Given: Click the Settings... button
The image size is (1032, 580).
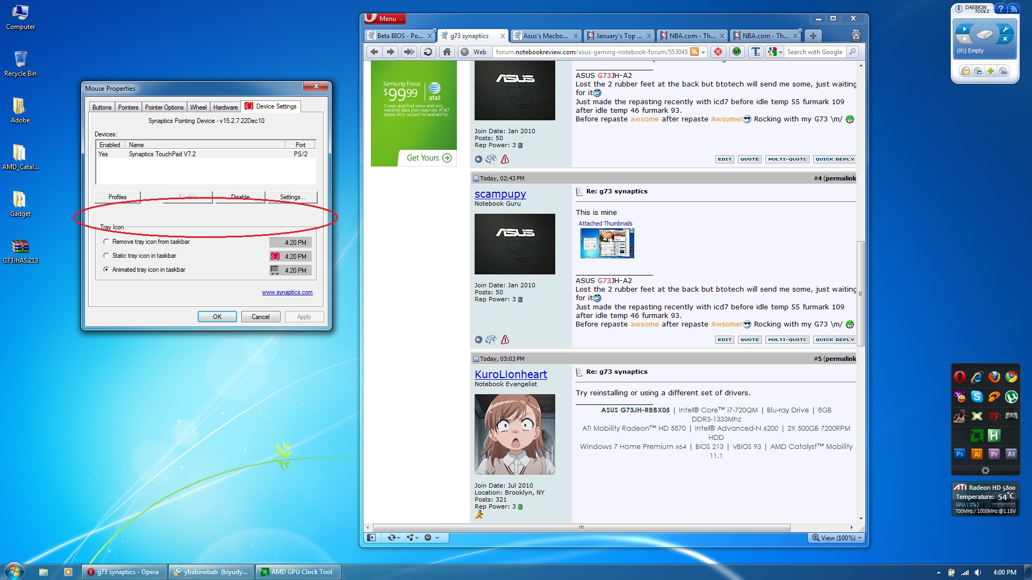Looking at the screenshot, I should pos(292,197).
